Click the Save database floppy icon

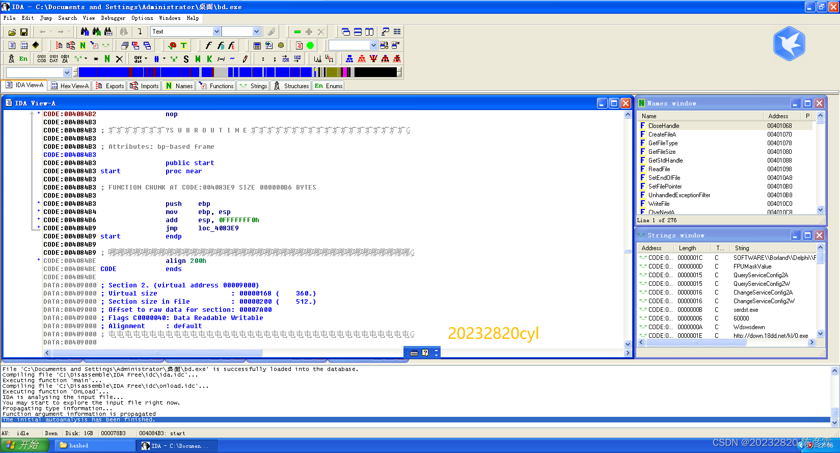[x=23, y=32]
